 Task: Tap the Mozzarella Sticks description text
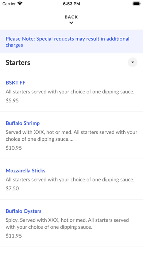click(x=70, y=180)
